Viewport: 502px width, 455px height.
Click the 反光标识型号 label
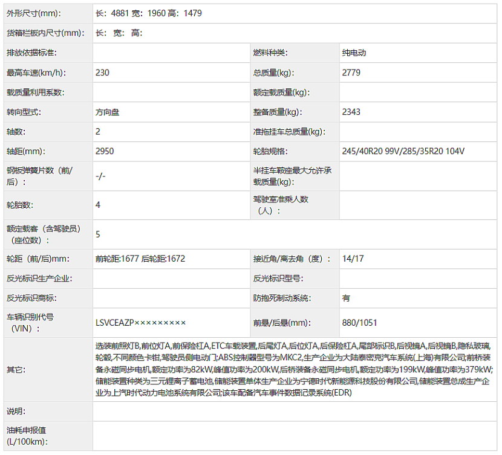coord(278,279)
